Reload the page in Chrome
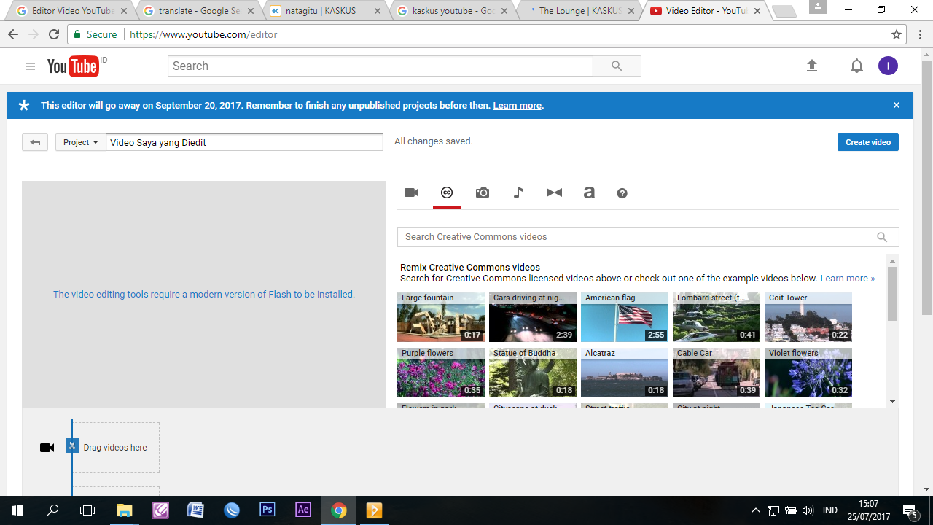Screen dimensions: 933x525 pyautogui.click(x=54, y=34)
